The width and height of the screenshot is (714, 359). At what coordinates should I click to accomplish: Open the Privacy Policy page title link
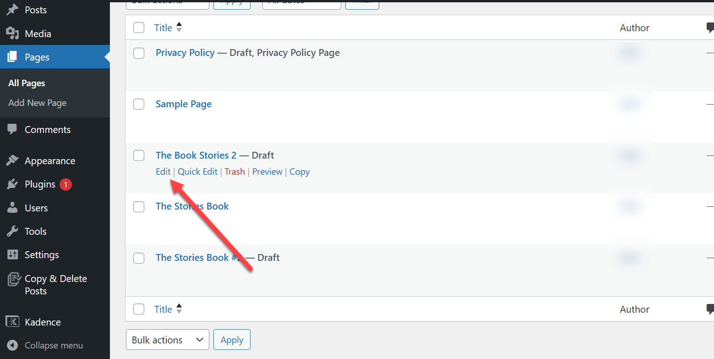coord(185,53)
